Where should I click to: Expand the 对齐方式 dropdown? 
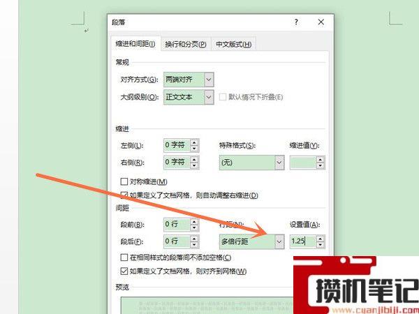(209, 80)
